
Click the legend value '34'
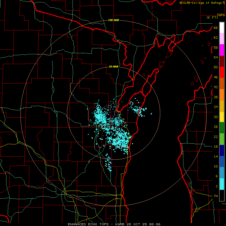(x=216, y=107)
